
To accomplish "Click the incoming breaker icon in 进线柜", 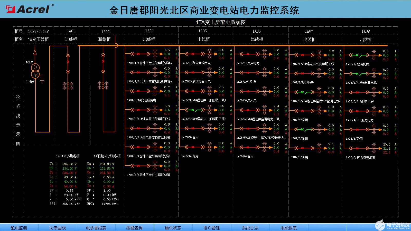I will point(68,62).
